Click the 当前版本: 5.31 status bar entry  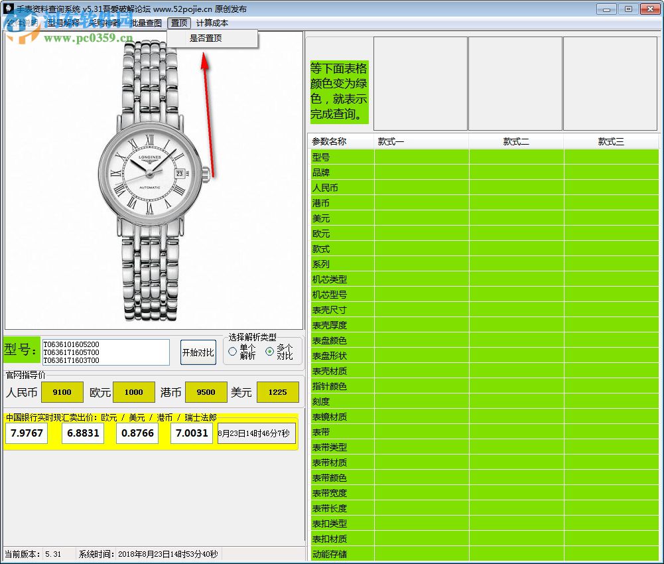pos(33,554)
